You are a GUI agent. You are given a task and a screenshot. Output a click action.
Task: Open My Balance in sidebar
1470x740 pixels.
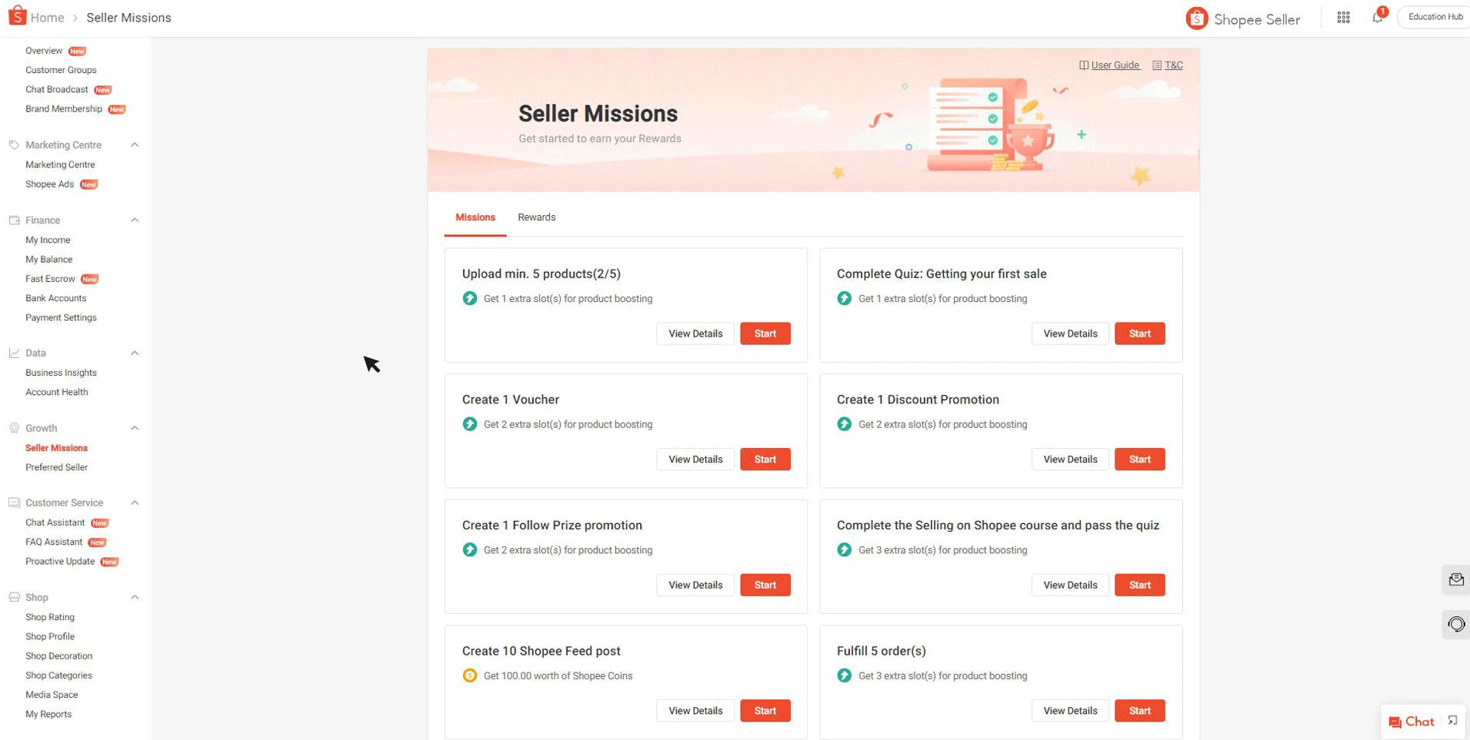48,259
